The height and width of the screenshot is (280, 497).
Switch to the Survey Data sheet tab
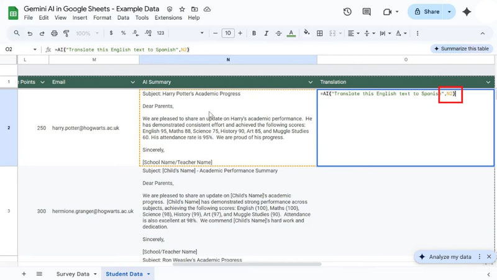[73, 274]
